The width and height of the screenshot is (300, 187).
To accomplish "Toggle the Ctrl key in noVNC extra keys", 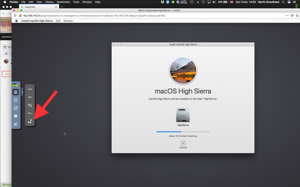I will point(30,89).
